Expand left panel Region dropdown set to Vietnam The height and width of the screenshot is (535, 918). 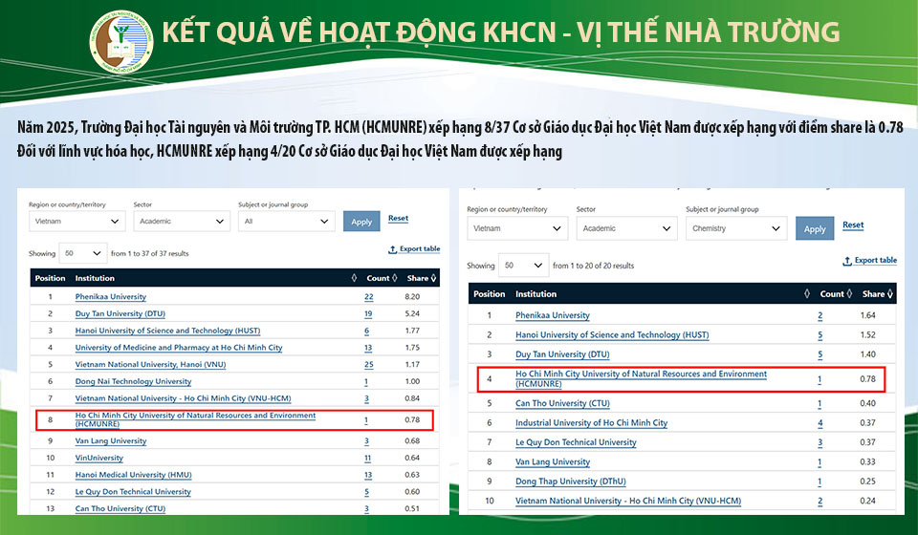point(76,221)
